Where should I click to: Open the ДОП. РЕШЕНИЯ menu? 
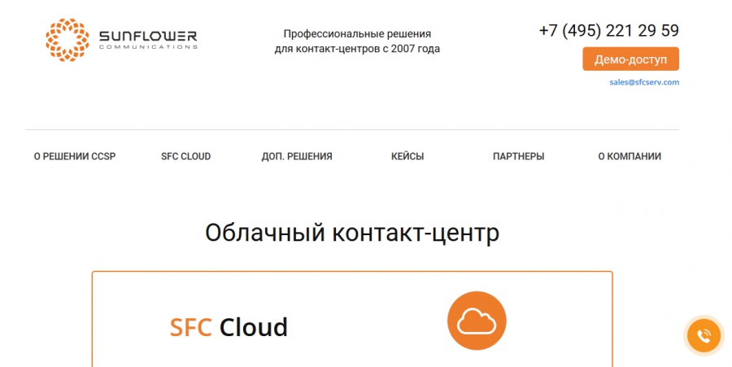coord(297,156)
